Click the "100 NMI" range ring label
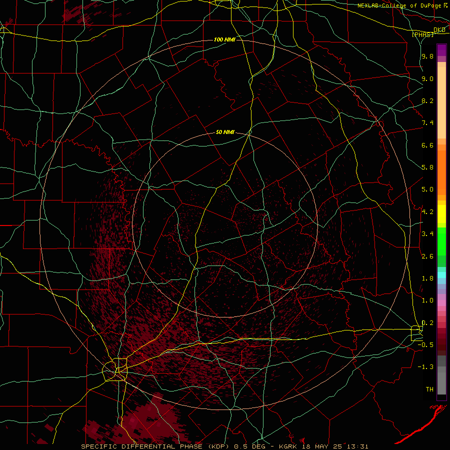The image size is (450, 450). coord(224,39)
